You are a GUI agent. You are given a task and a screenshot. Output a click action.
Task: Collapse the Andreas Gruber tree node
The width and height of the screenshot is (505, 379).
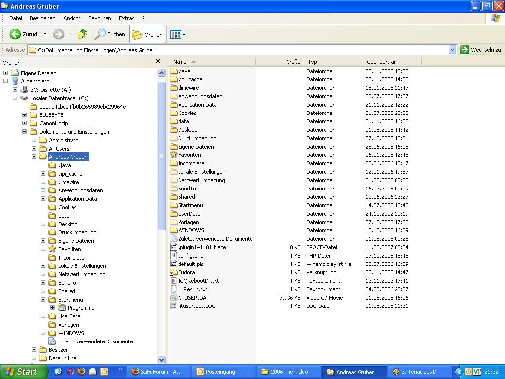coord(34,157)
